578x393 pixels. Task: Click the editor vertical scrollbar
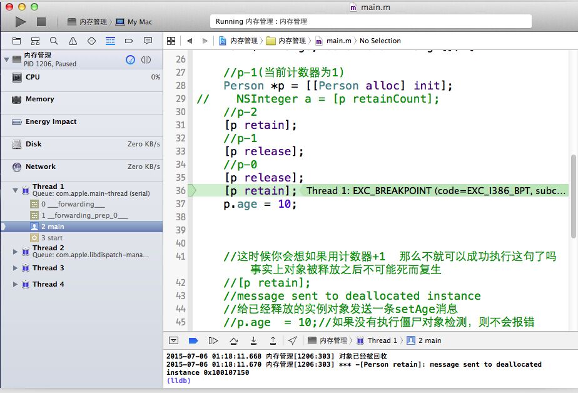(573, 196)
